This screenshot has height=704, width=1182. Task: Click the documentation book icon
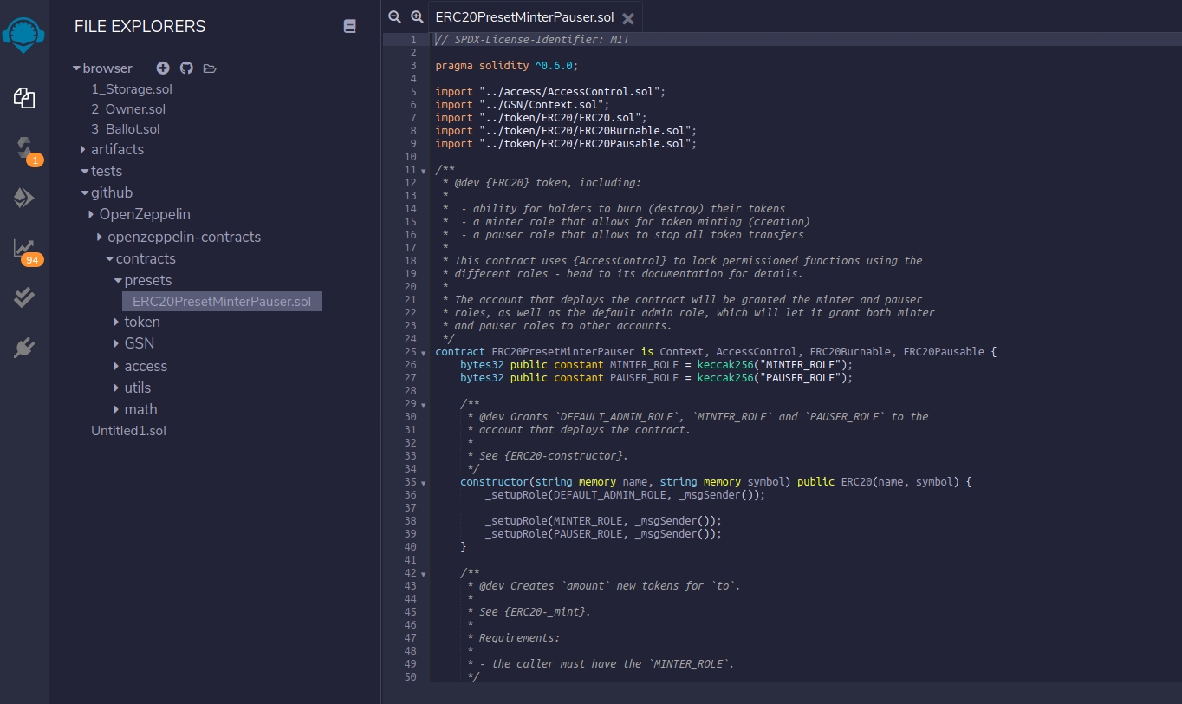350,27
